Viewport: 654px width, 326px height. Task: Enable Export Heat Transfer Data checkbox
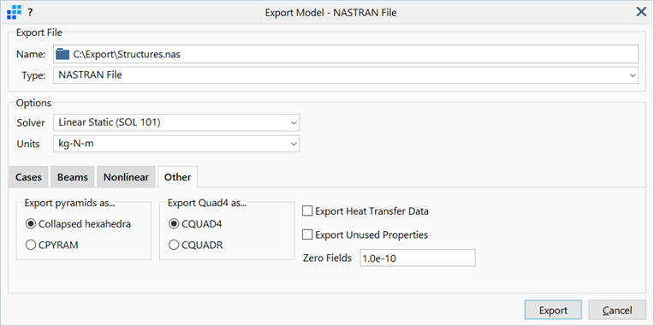(307, 211)
